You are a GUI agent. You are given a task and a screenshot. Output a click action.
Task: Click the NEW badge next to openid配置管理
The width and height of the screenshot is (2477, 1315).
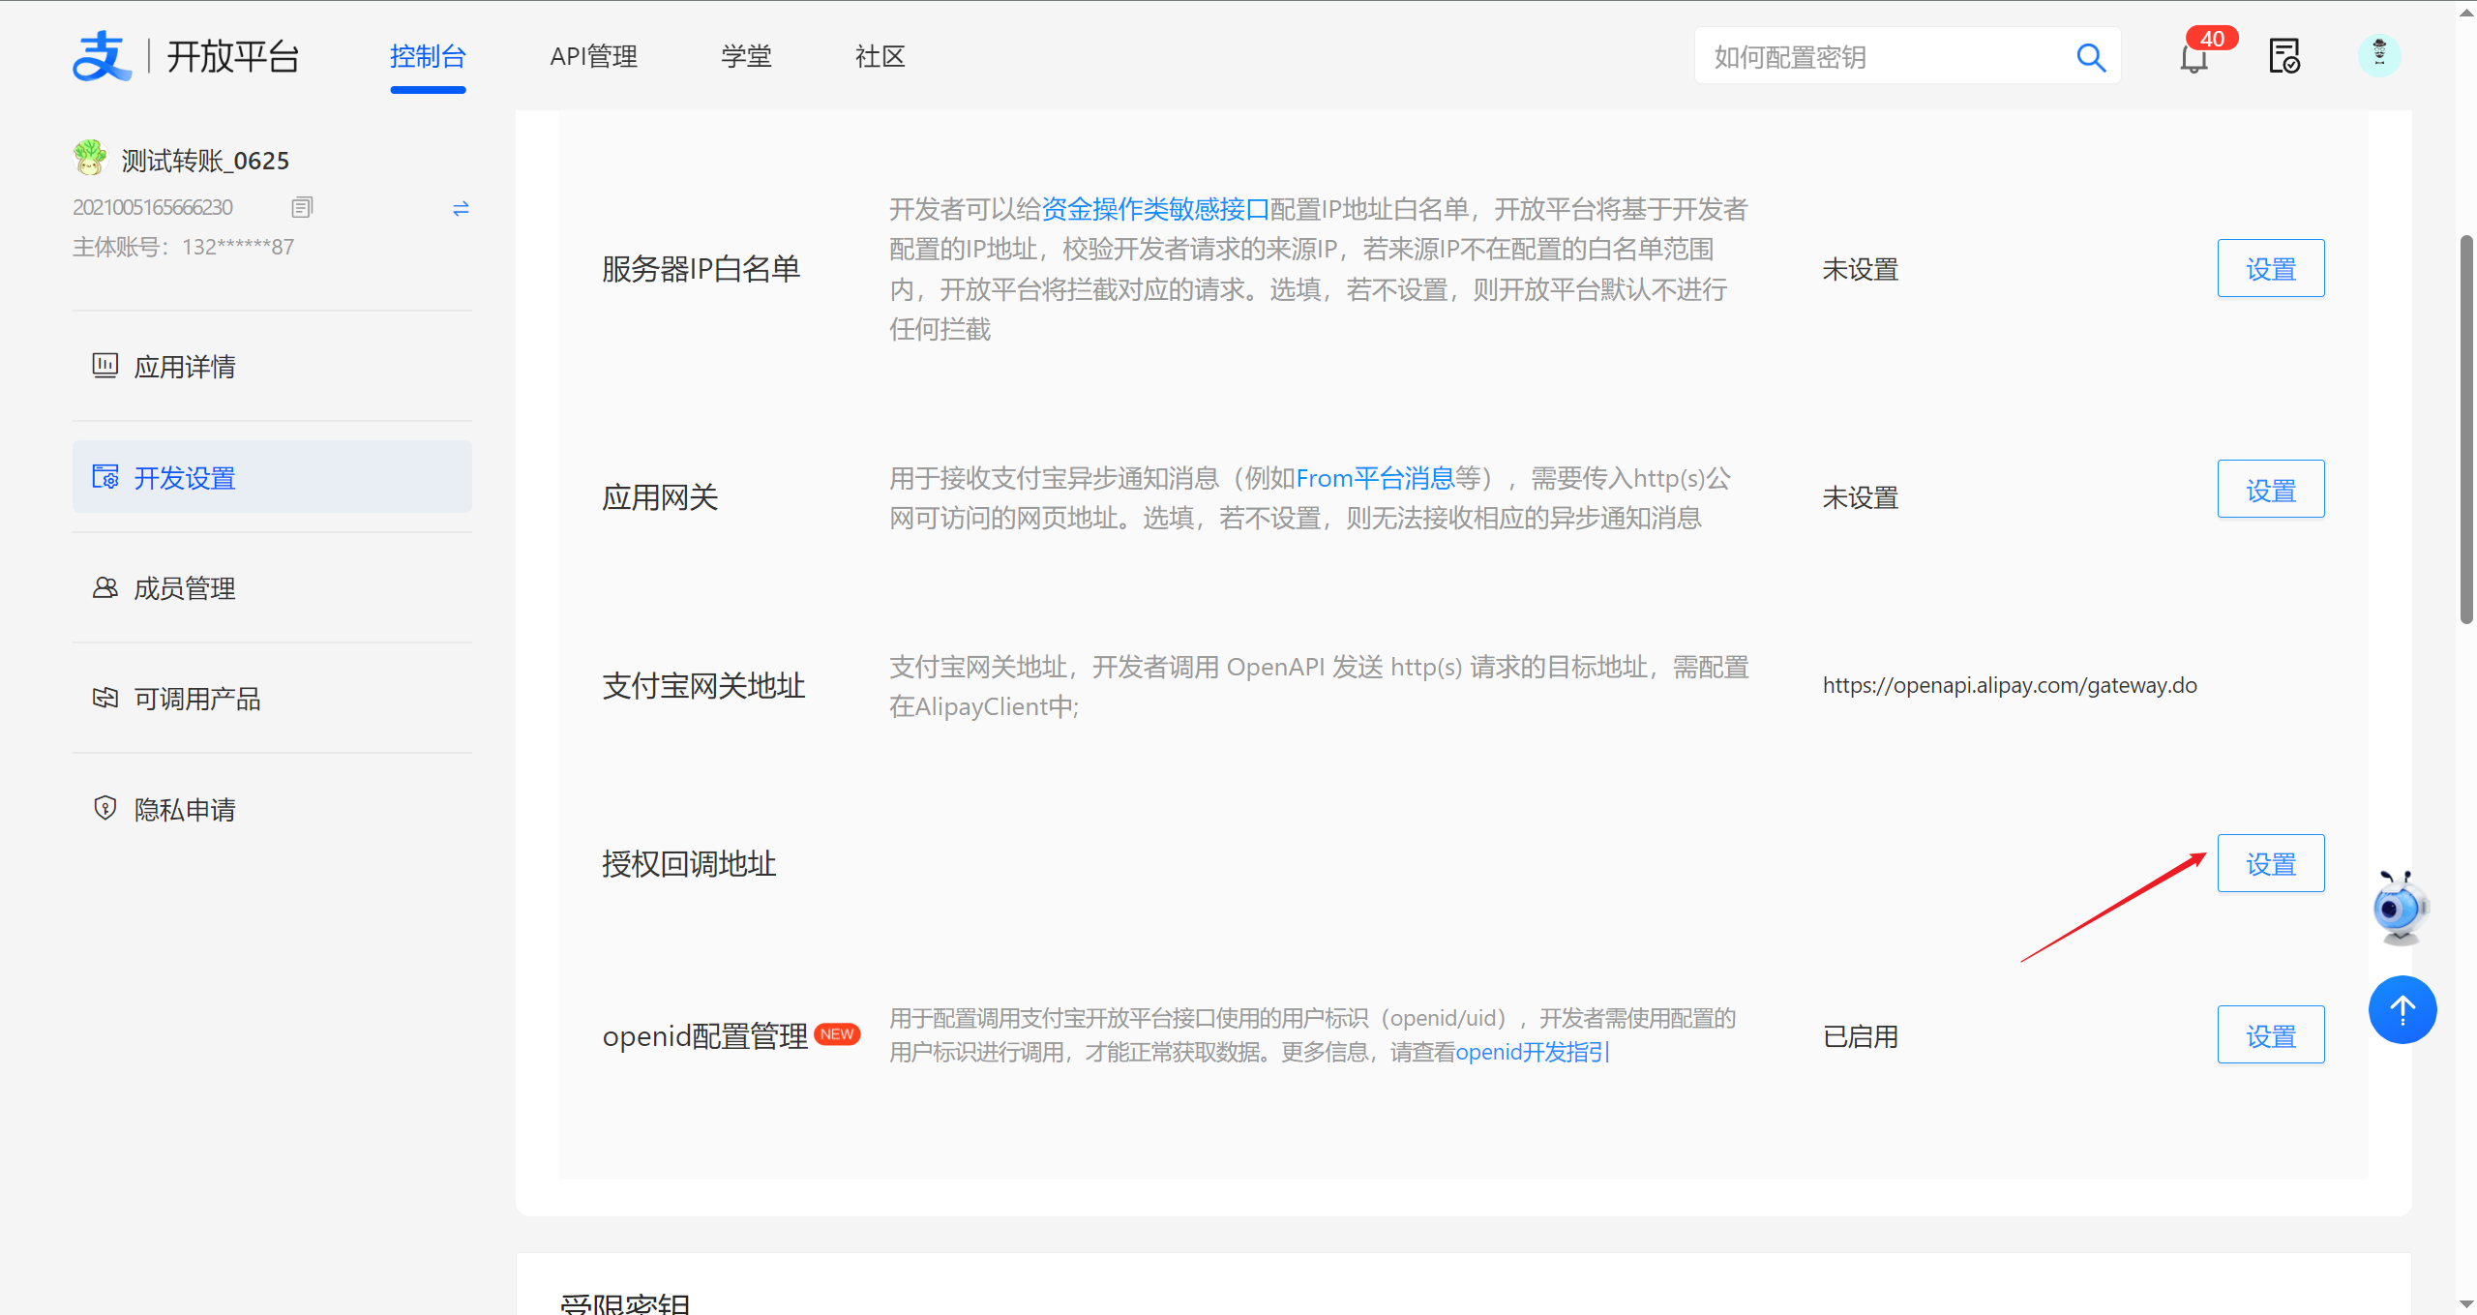click(x=837, y=1034)
